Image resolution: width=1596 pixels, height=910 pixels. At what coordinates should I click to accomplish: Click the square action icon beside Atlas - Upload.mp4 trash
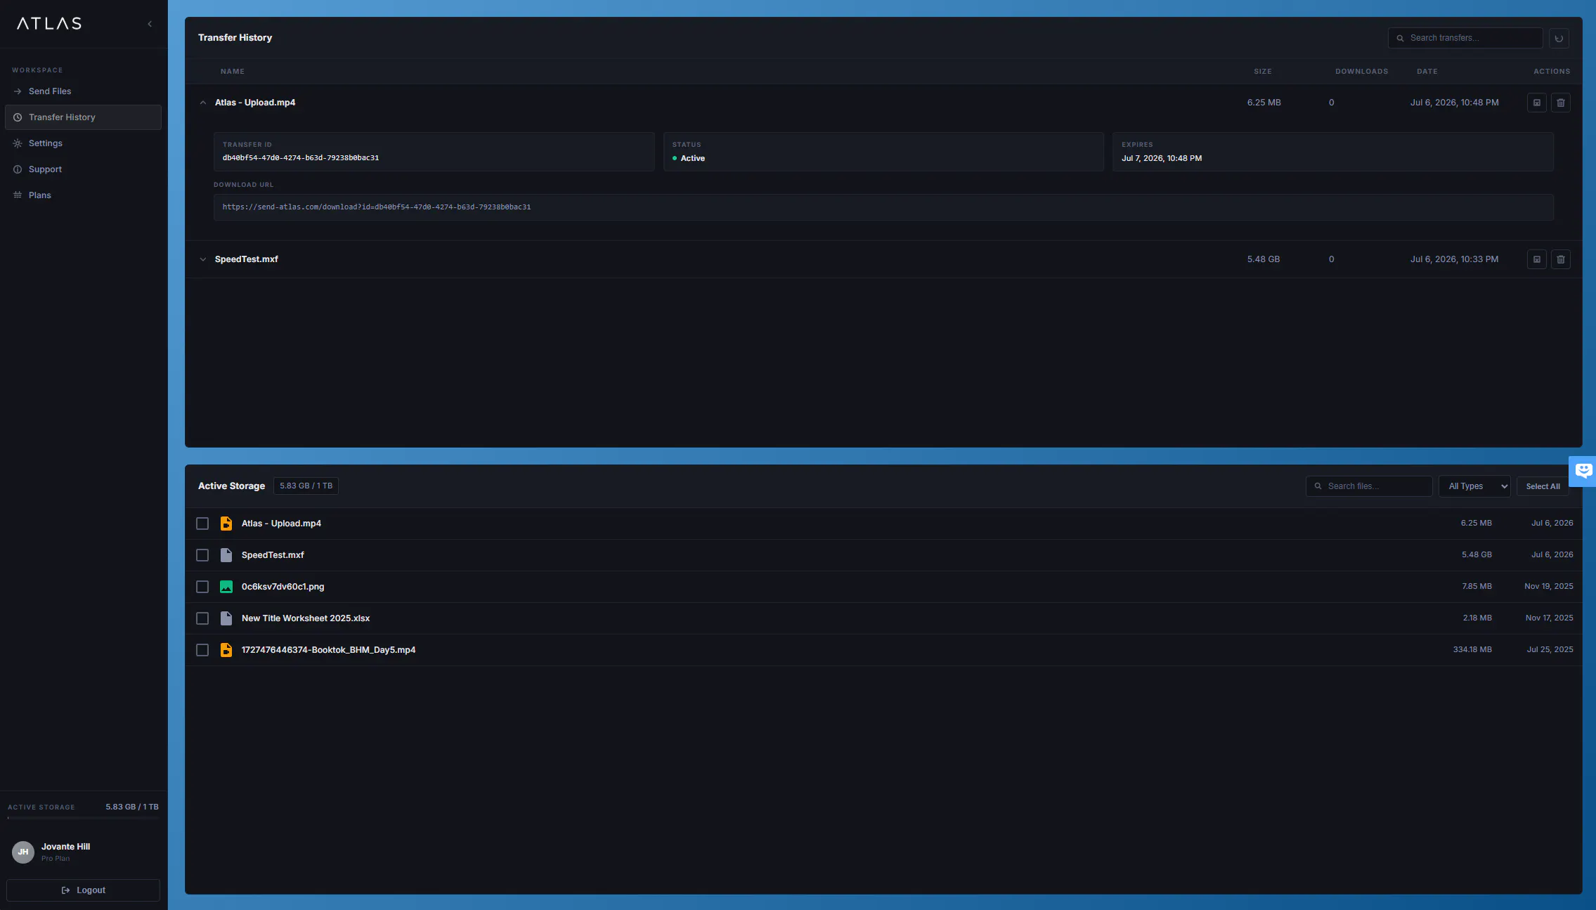(1537, 103)
